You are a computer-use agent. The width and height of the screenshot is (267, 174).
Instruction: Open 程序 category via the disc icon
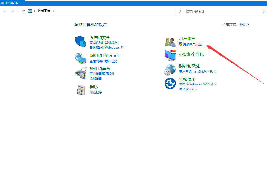coord(80,89)
